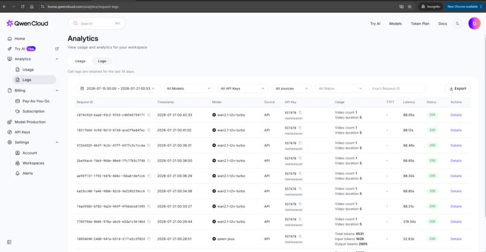
Task: Open Try AI in the sidebar
Action: click(x=21, y=49)
